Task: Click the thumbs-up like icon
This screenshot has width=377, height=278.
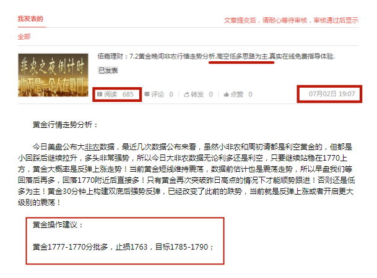Action: click(x=226, y=95)
